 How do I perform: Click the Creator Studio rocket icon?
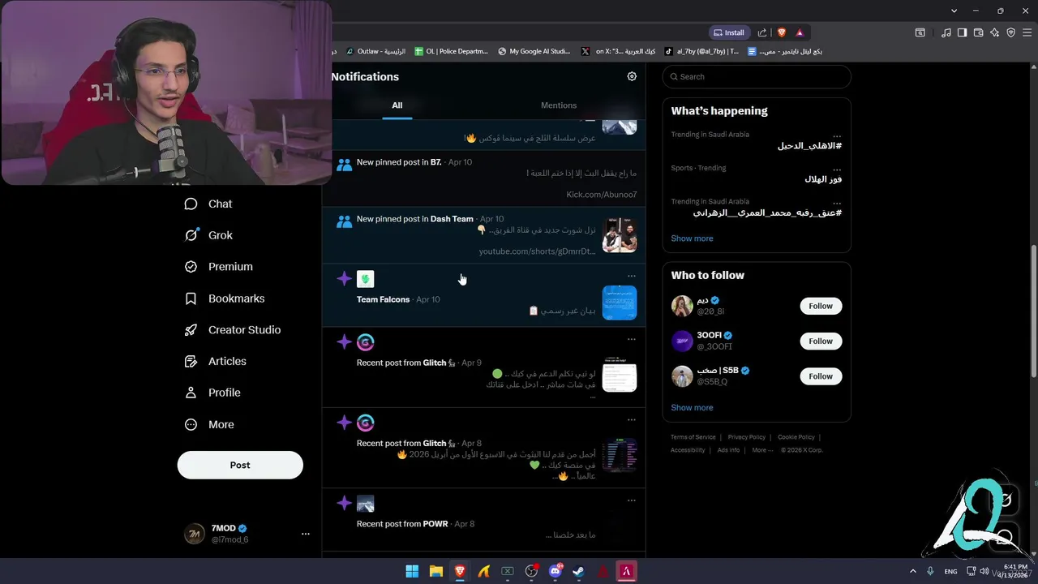click(191, 329)
